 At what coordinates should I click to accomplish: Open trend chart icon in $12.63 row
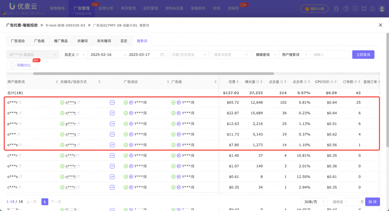tap(112, 124)
